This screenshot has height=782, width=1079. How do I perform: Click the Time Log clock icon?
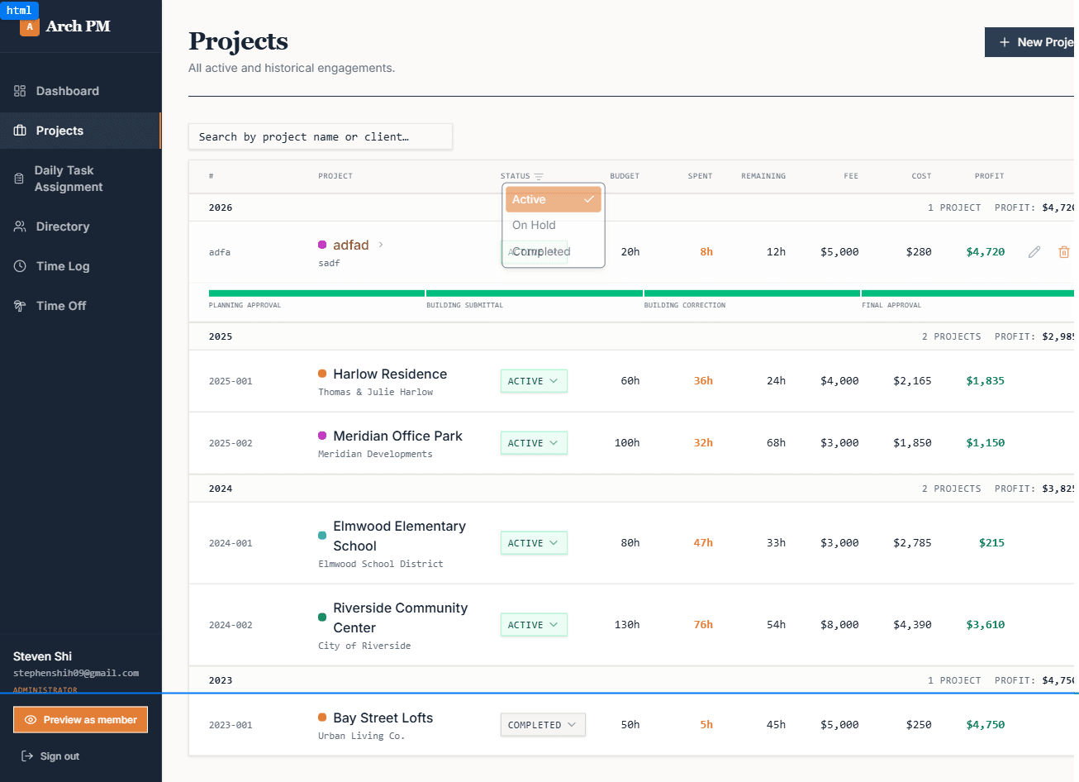[x=20, y=266]
